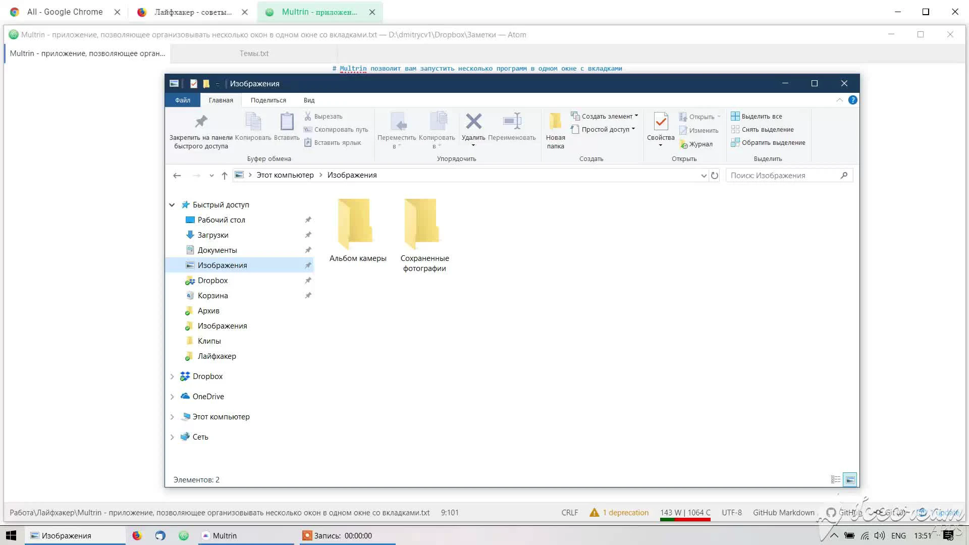Image resolution: width=969 pixels, height=545 pixels.
Task: Click Paste shortcut option
Action: 333,143
